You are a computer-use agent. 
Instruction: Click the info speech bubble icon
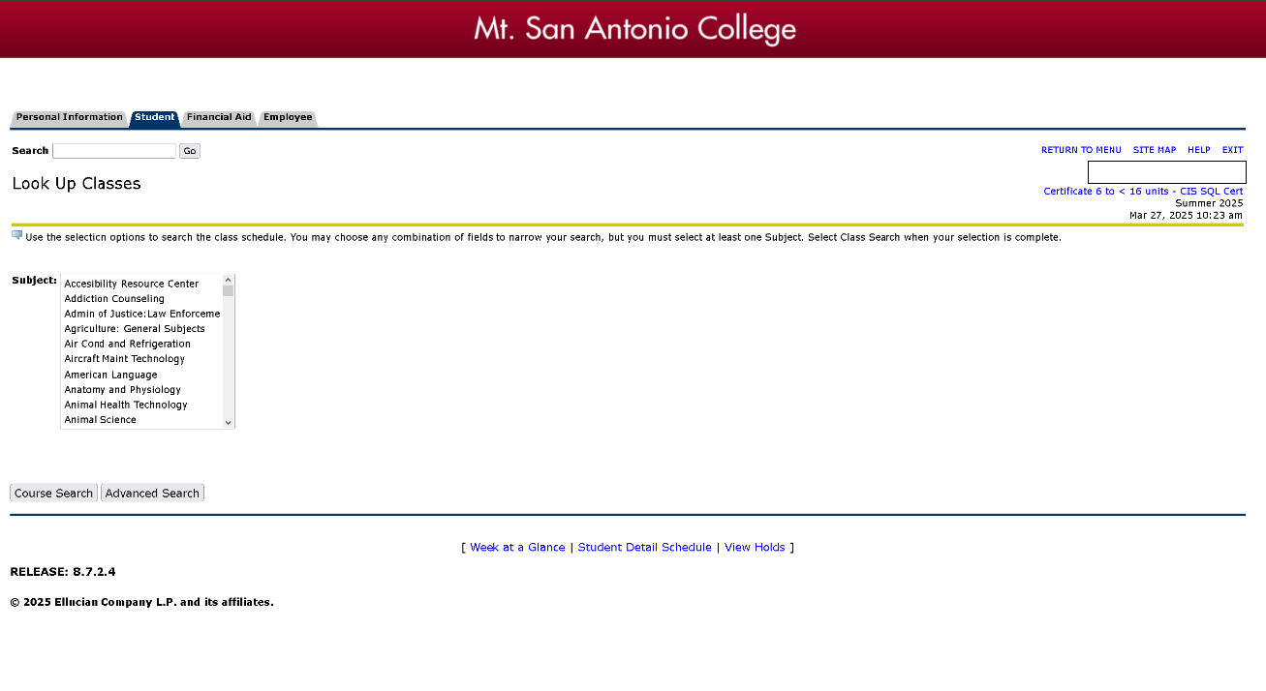pos(16,235)
